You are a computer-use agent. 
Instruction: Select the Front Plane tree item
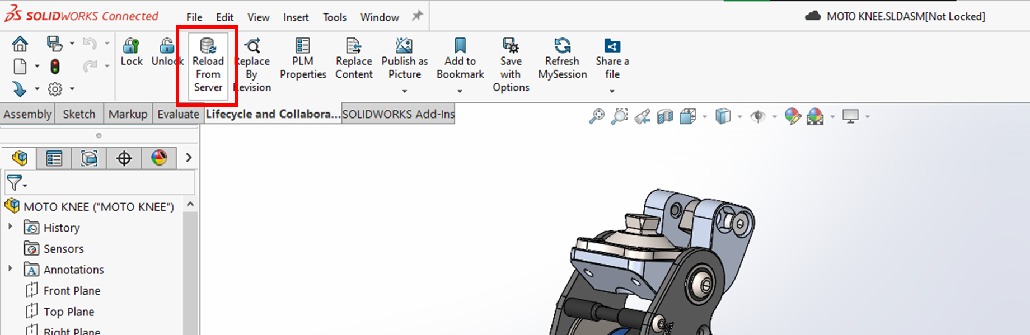pos(72,291)
